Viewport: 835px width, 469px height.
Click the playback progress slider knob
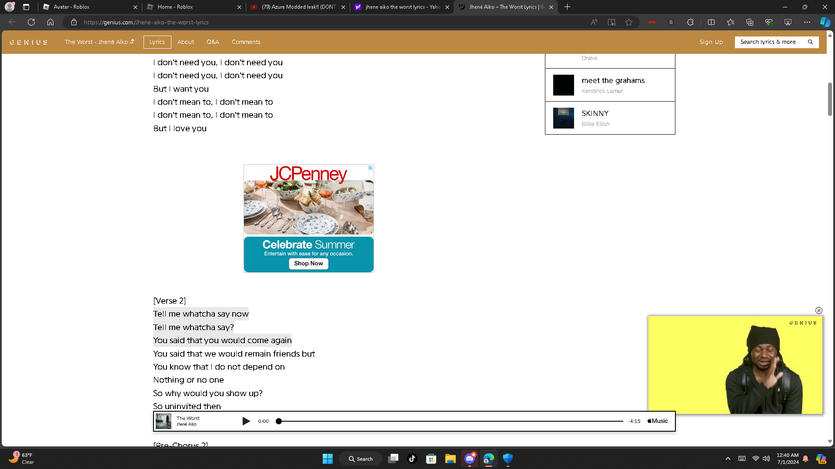pyautogui.click(x=279, y=421)
